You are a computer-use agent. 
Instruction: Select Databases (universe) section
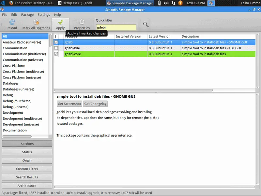tap(25, 89)
